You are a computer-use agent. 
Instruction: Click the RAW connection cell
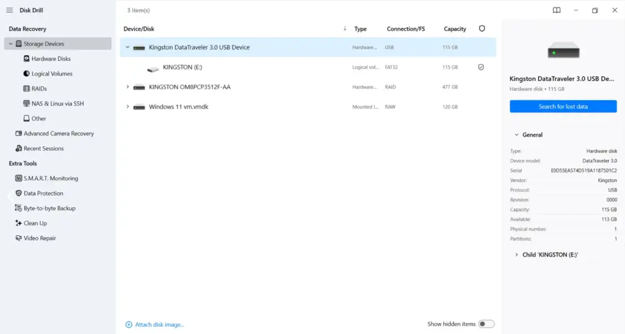pyautogui.click(x=390, y=107)
